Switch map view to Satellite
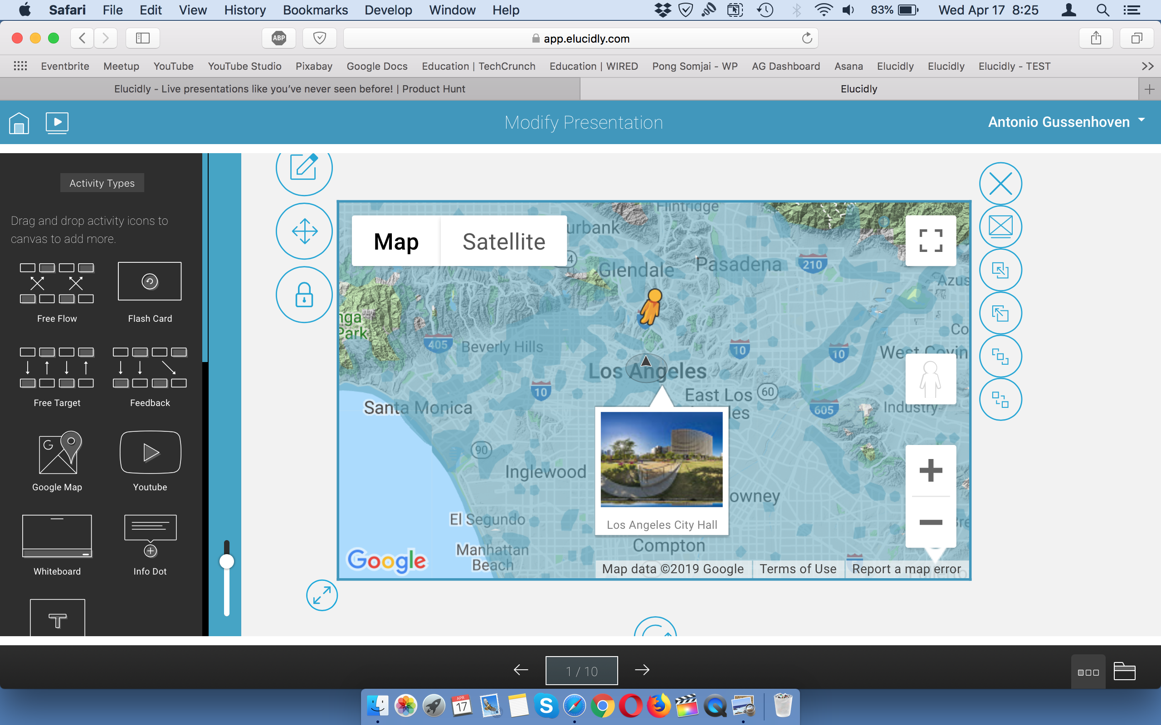Image resolution: width=1161 pixels, height=725 pixels. point(503,241)
